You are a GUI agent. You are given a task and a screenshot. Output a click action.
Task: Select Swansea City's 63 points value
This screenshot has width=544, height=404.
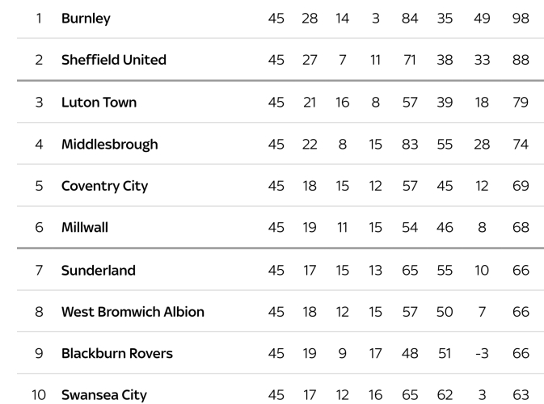[x=521, y=395]
